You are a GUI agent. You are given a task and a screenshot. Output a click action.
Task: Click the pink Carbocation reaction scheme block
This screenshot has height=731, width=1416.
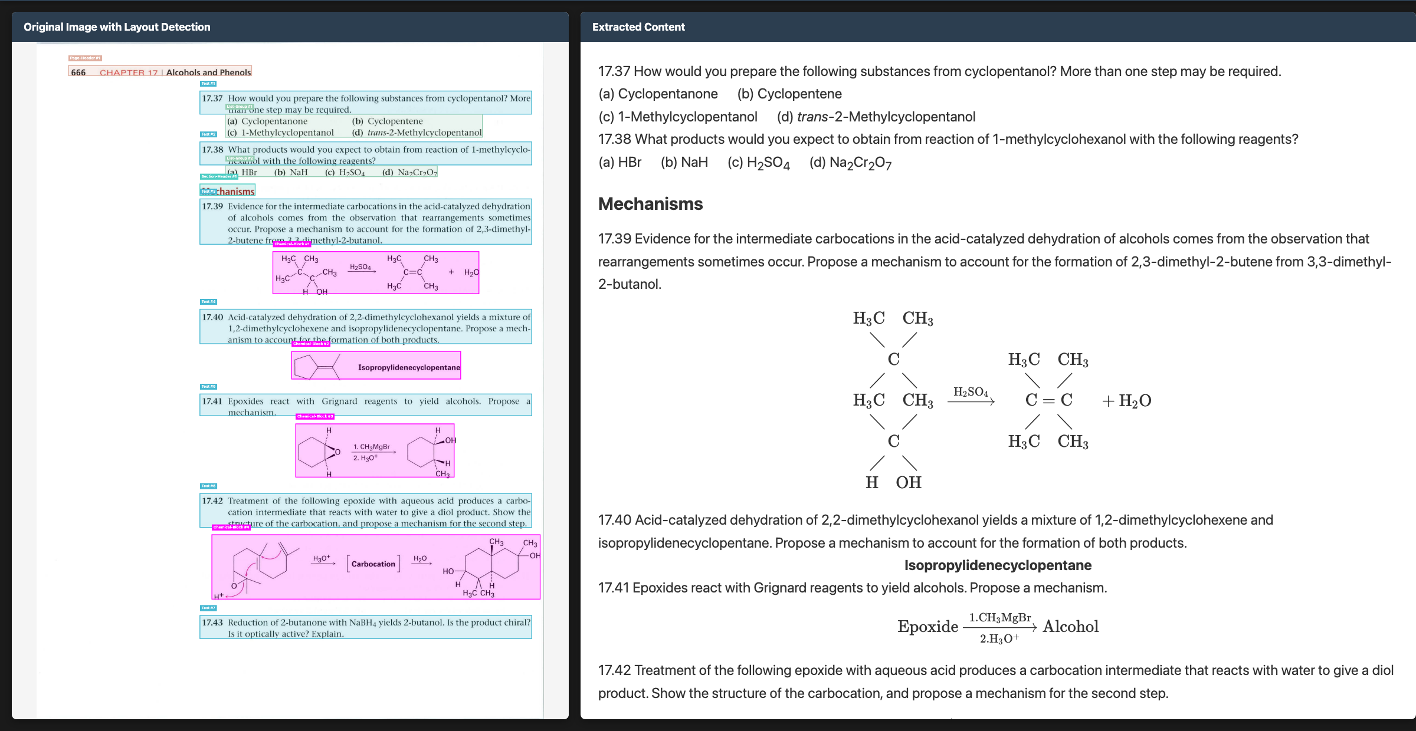(x=376, y=567)
